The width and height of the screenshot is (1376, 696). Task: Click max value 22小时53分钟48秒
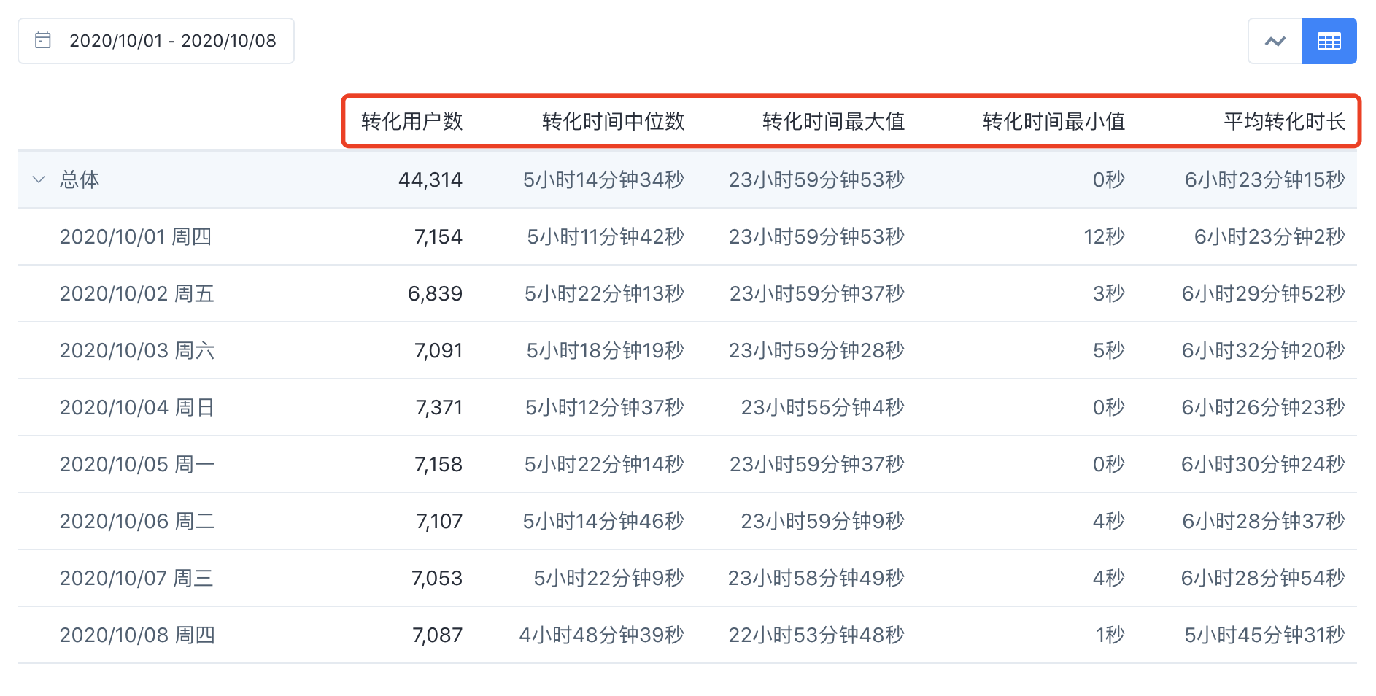pos(816,635)
